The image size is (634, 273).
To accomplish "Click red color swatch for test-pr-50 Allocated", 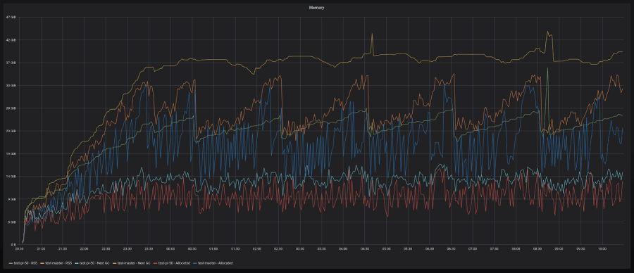I will point(155,263).
